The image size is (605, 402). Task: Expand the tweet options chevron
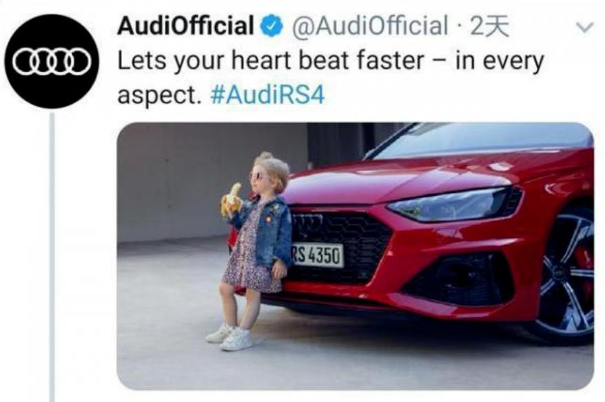[x=584, y=28]
